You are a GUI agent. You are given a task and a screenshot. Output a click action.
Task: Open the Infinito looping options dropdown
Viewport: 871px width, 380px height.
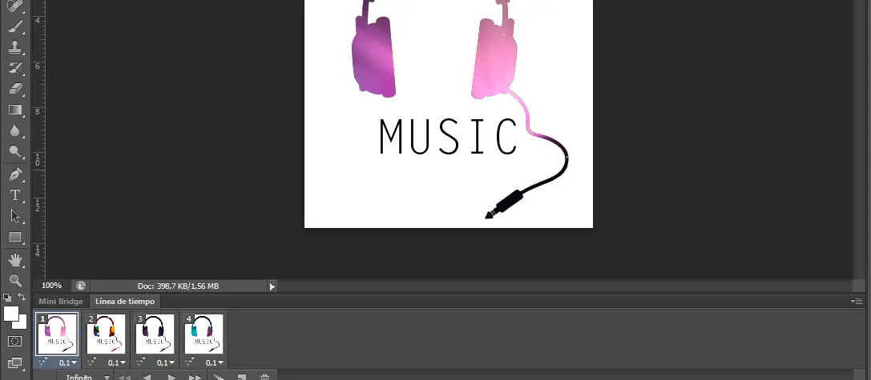click(x=88, y=377)
